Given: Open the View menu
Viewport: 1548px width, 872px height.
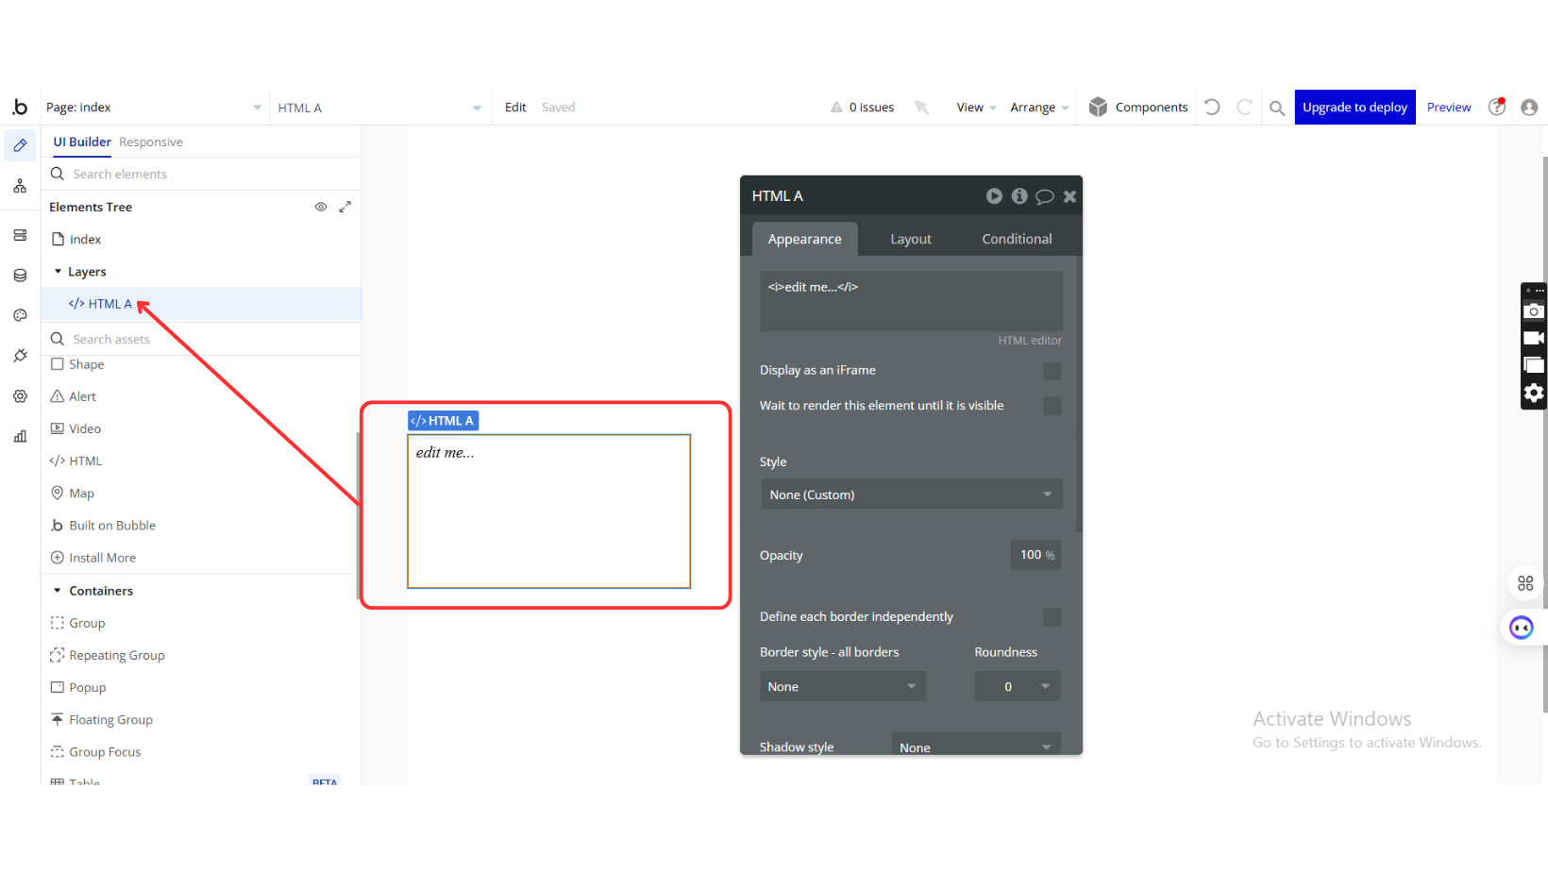Looking at the screenshot, I should pyautogui.click(x=976, y=108).
